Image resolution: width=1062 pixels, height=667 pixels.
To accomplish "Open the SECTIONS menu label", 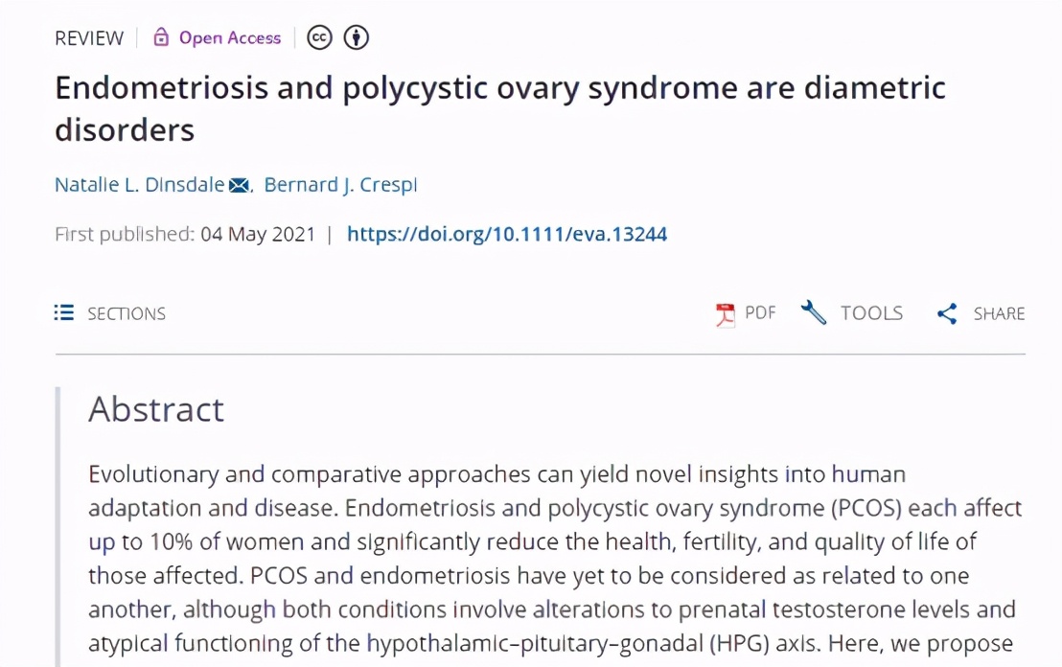I will pyautogui.click(x=127, y=313).
